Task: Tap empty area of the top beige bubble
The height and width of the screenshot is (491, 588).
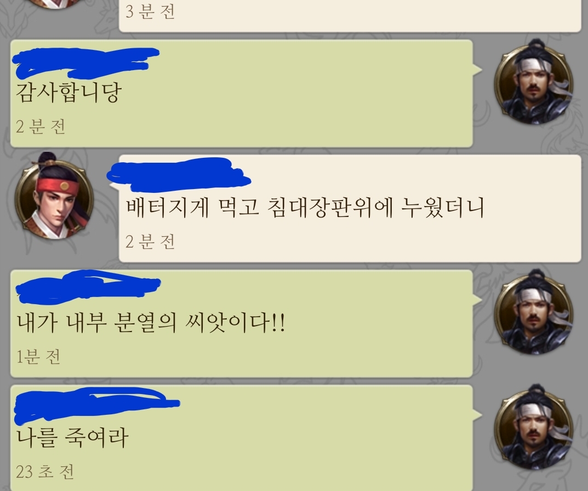Action: click(375, 15)
